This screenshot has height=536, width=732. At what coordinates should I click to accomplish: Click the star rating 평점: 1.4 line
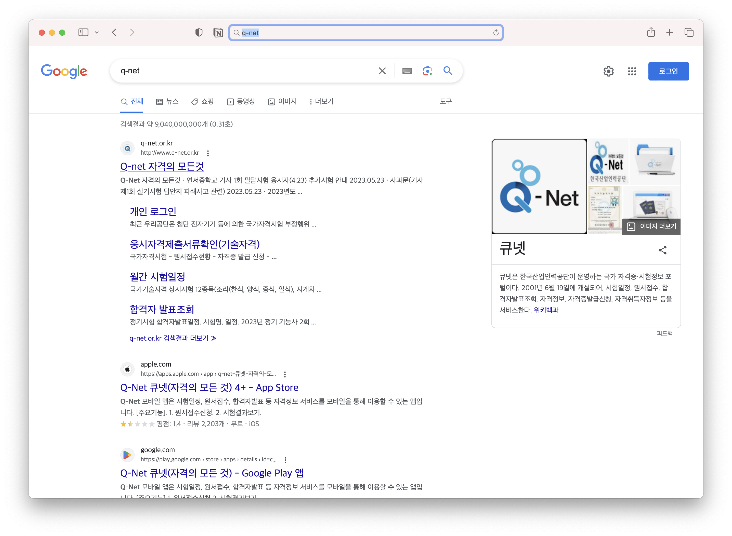(x=190, y=424)
